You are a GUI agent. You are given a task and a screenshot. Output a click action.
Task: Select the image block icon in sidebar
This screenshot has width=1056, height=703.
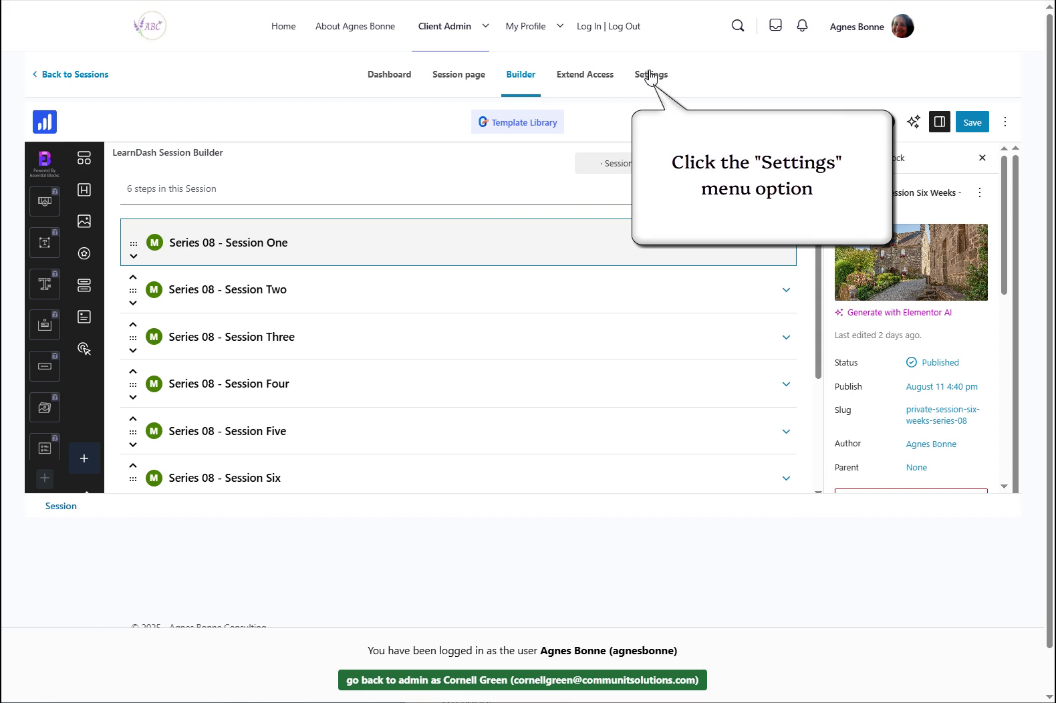[x=84, y=221]
